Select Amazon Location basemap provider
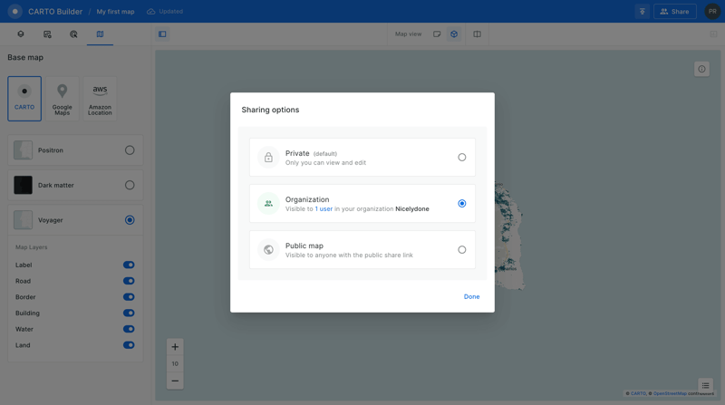Viewport: 725px width, 405px height. [100, 99]
